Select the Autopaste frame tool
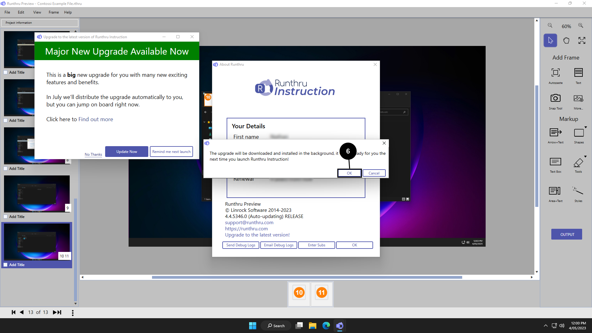This screenshot has width=592, height=333. 555,73
